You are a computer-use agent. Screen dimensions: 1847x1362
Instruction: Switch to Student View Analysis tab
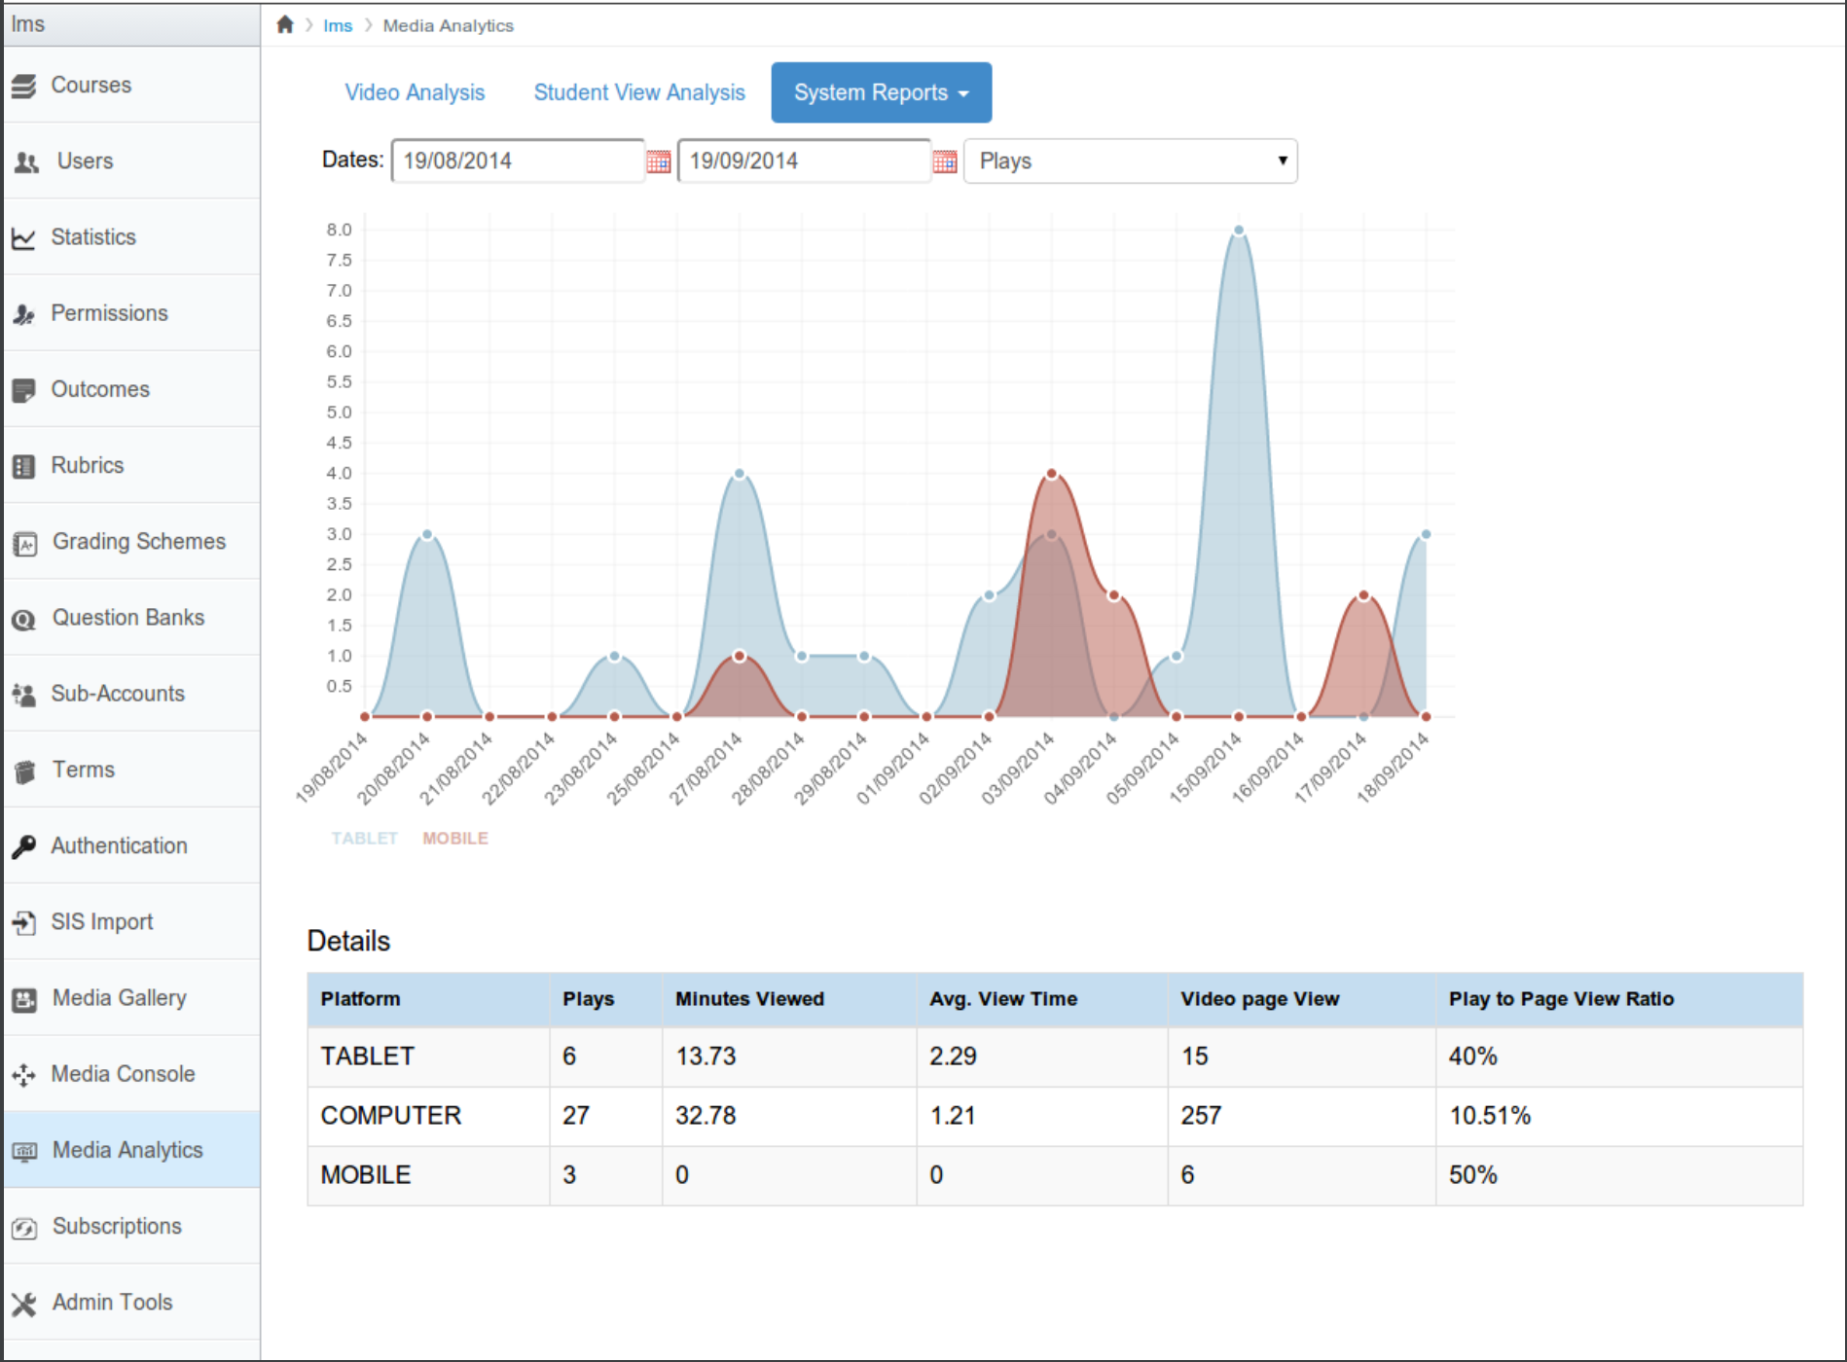point(639,92)
